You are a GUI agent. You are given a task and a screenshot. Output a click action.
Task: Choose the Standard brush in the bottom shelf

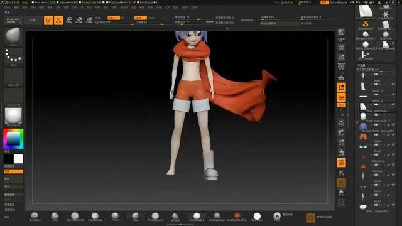point(35,217)
